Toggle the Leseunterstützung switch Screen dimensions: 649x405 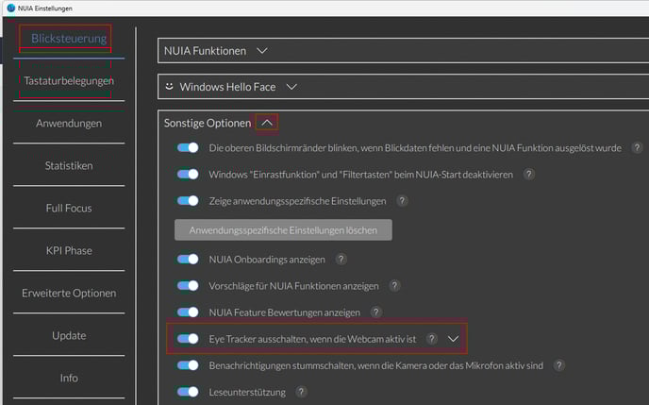point(188,392)
